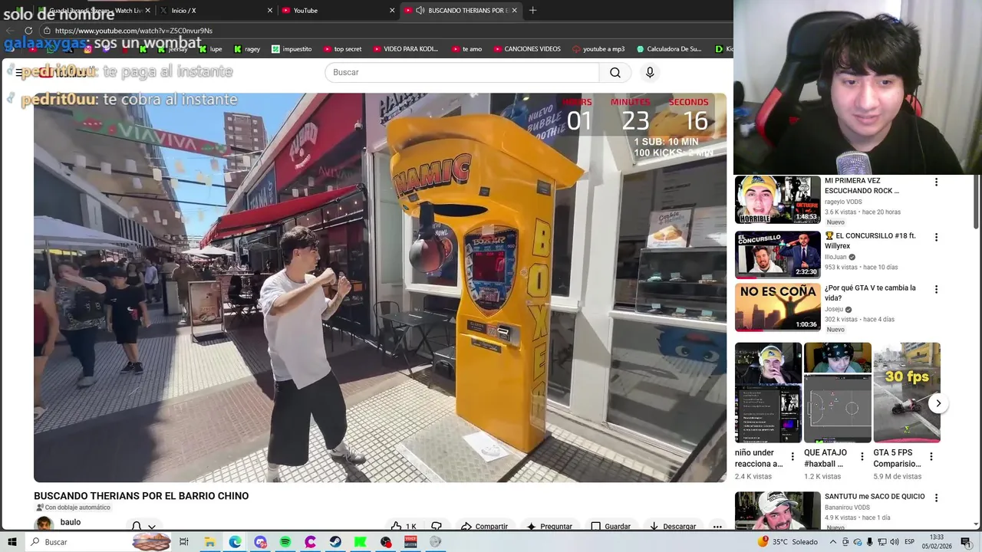Open MI PRIMERA VEZ ESCUCHANDO ROCK thumbnail

778,199
